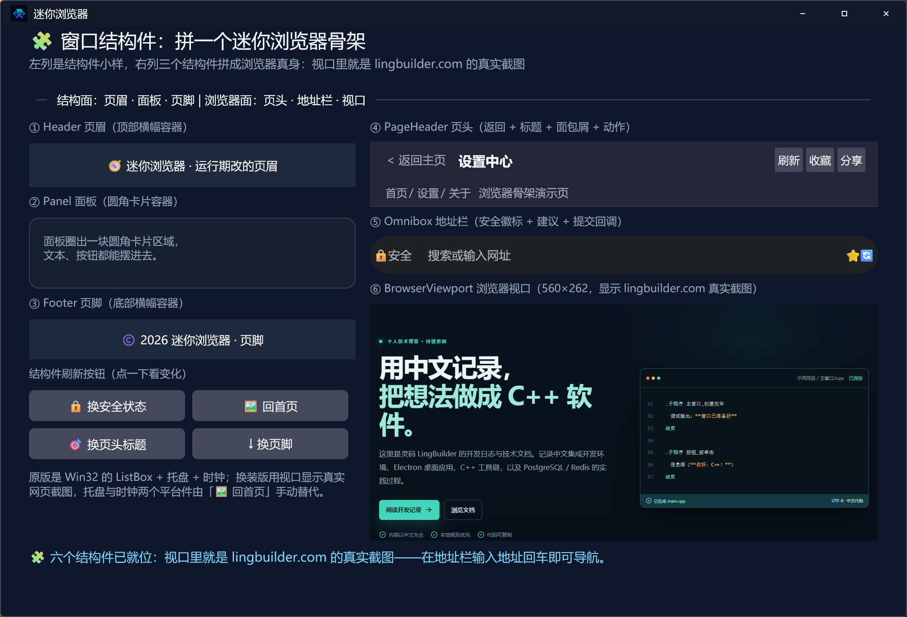Click the 刷新 action in the page header
907x617 pixels.
click(x=789, y=160)
